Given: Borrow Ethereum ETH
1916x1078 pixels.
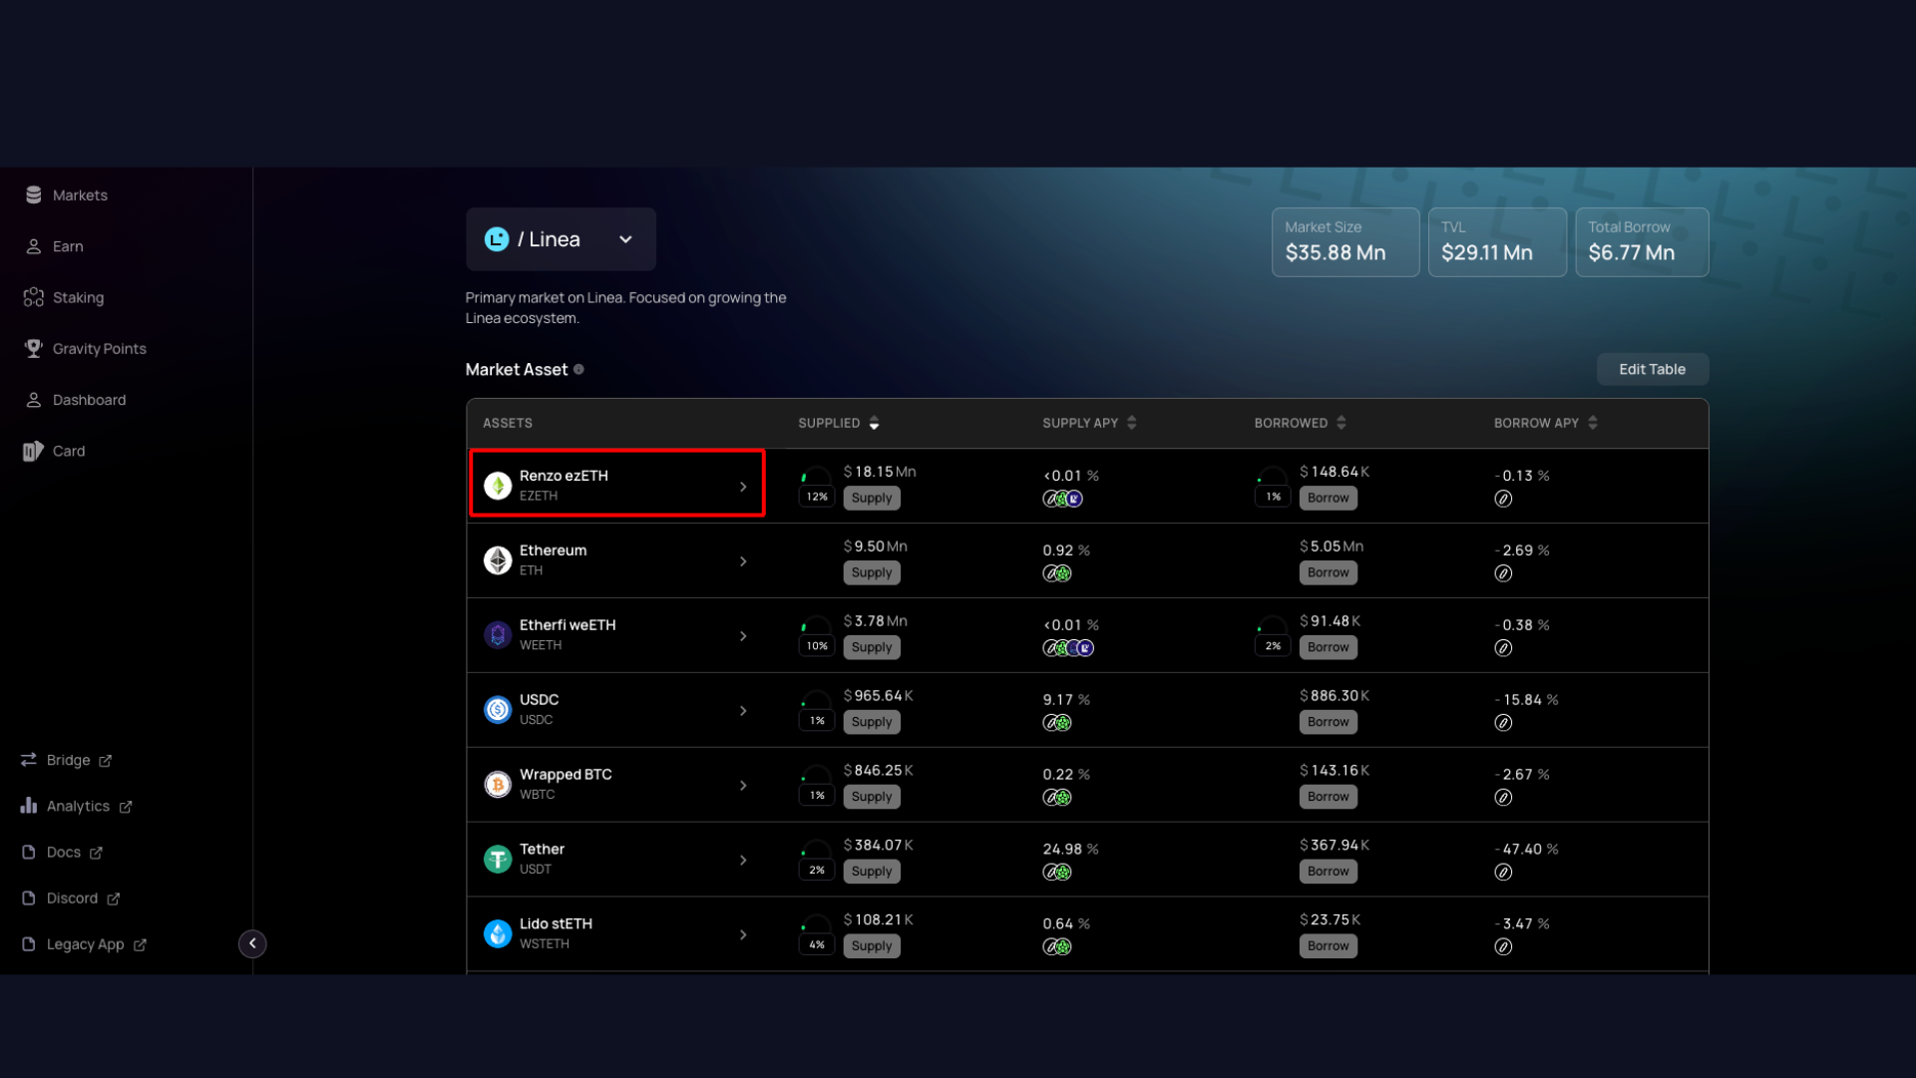Looking at the screenshot, I should tap(1329, 572).
